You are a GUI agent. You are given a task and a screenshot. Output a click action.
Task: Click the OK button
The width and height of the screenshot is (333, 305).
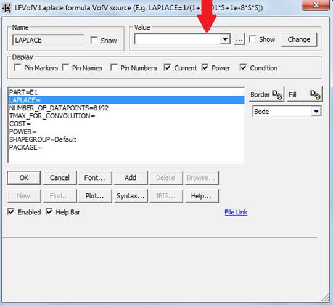click(x=24, y=177)
